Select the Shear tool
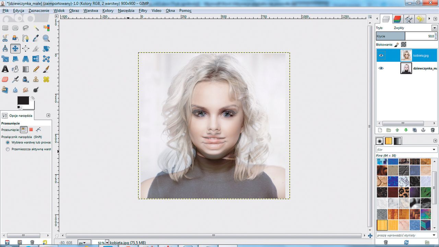 15,59
